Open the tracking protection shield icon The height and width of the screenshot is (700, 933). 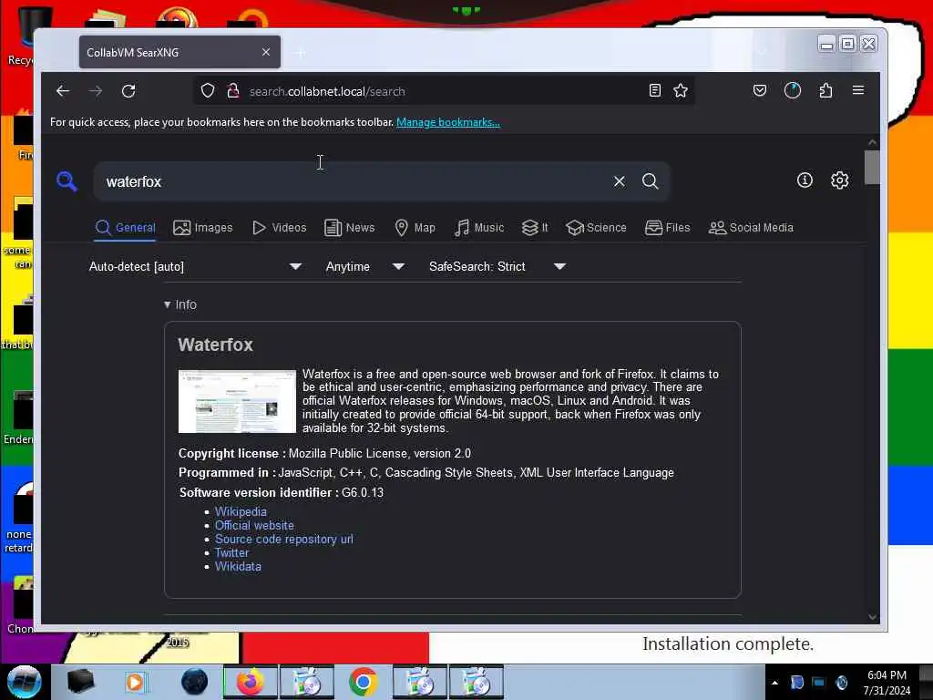click(208, 91)
